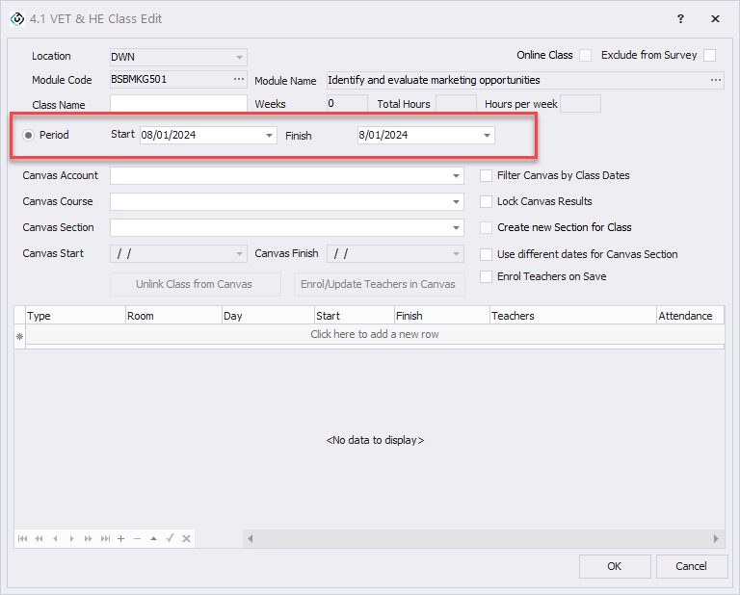Select the Period radio button

point(28,136)
